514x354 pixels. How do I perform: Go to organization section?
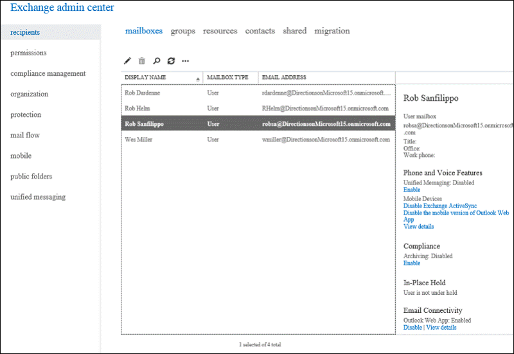(29, 94)
